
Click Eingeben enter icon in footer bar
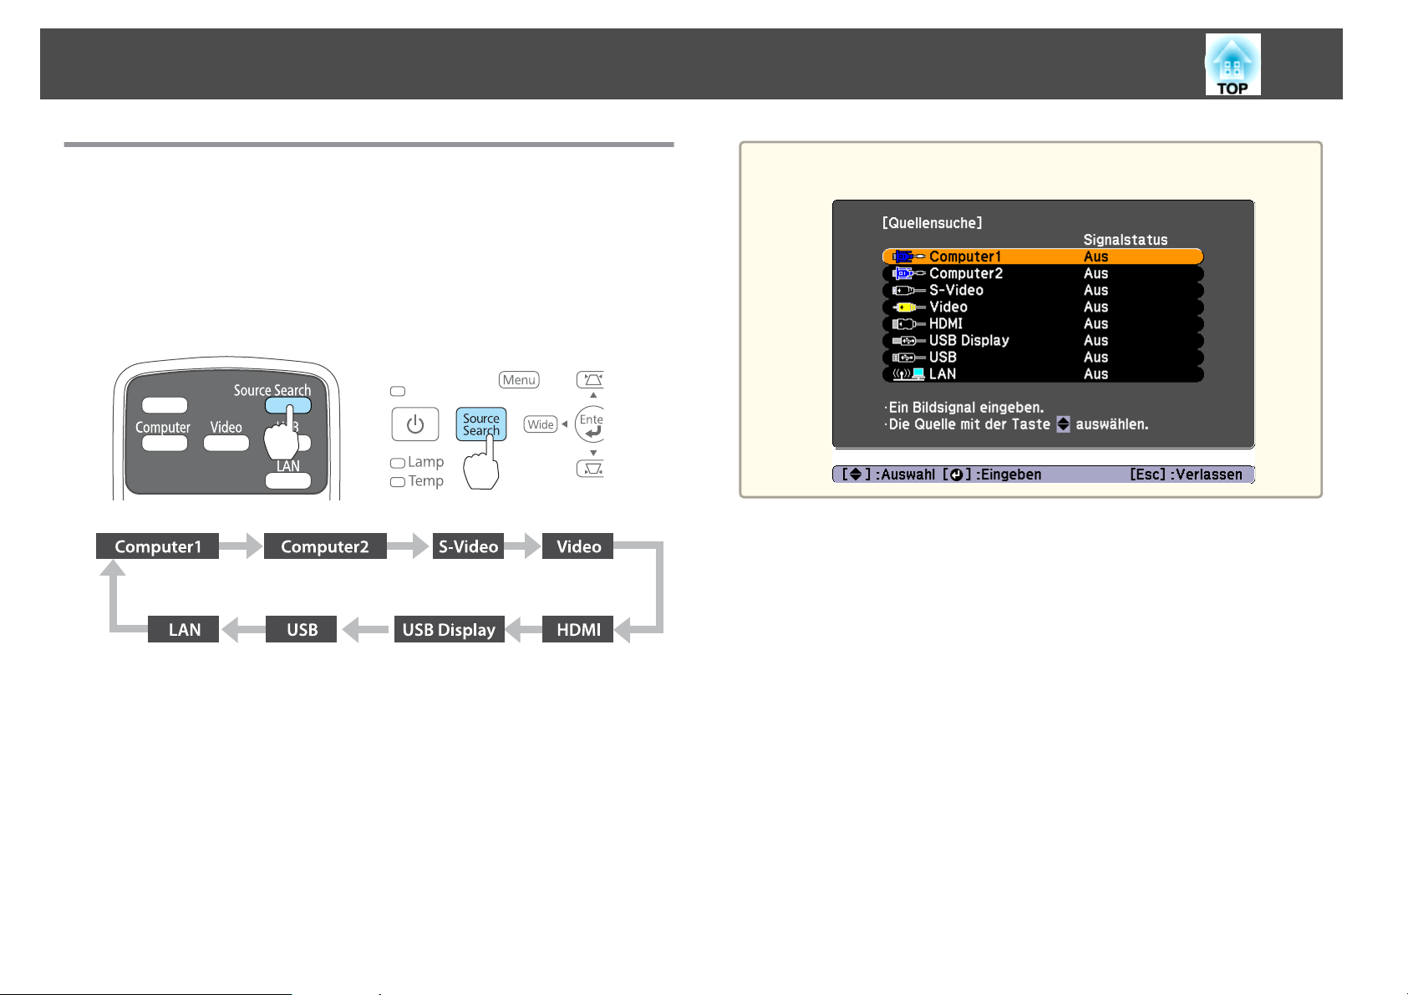[957, 475]
